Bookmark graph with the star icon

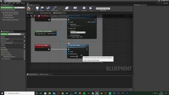(x=28, y=16)
